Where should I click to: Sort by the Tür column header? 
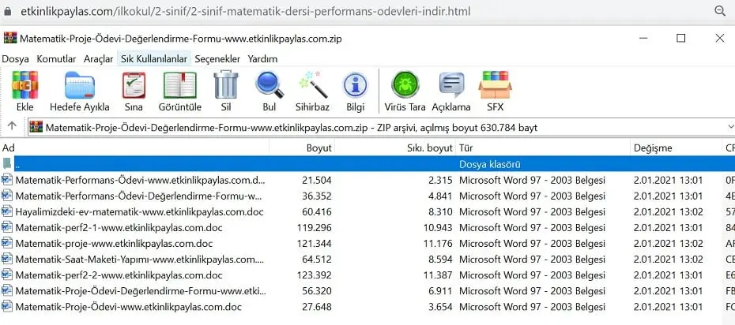point(543,148)
